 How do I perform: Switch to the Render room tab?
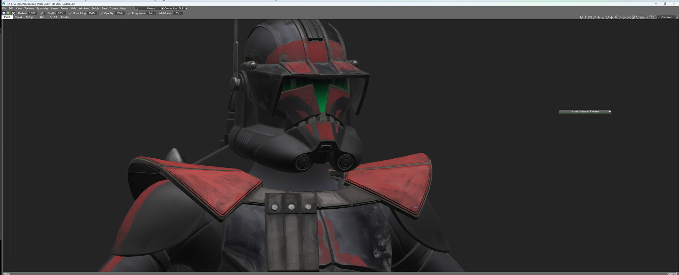[x=65, y=17]
